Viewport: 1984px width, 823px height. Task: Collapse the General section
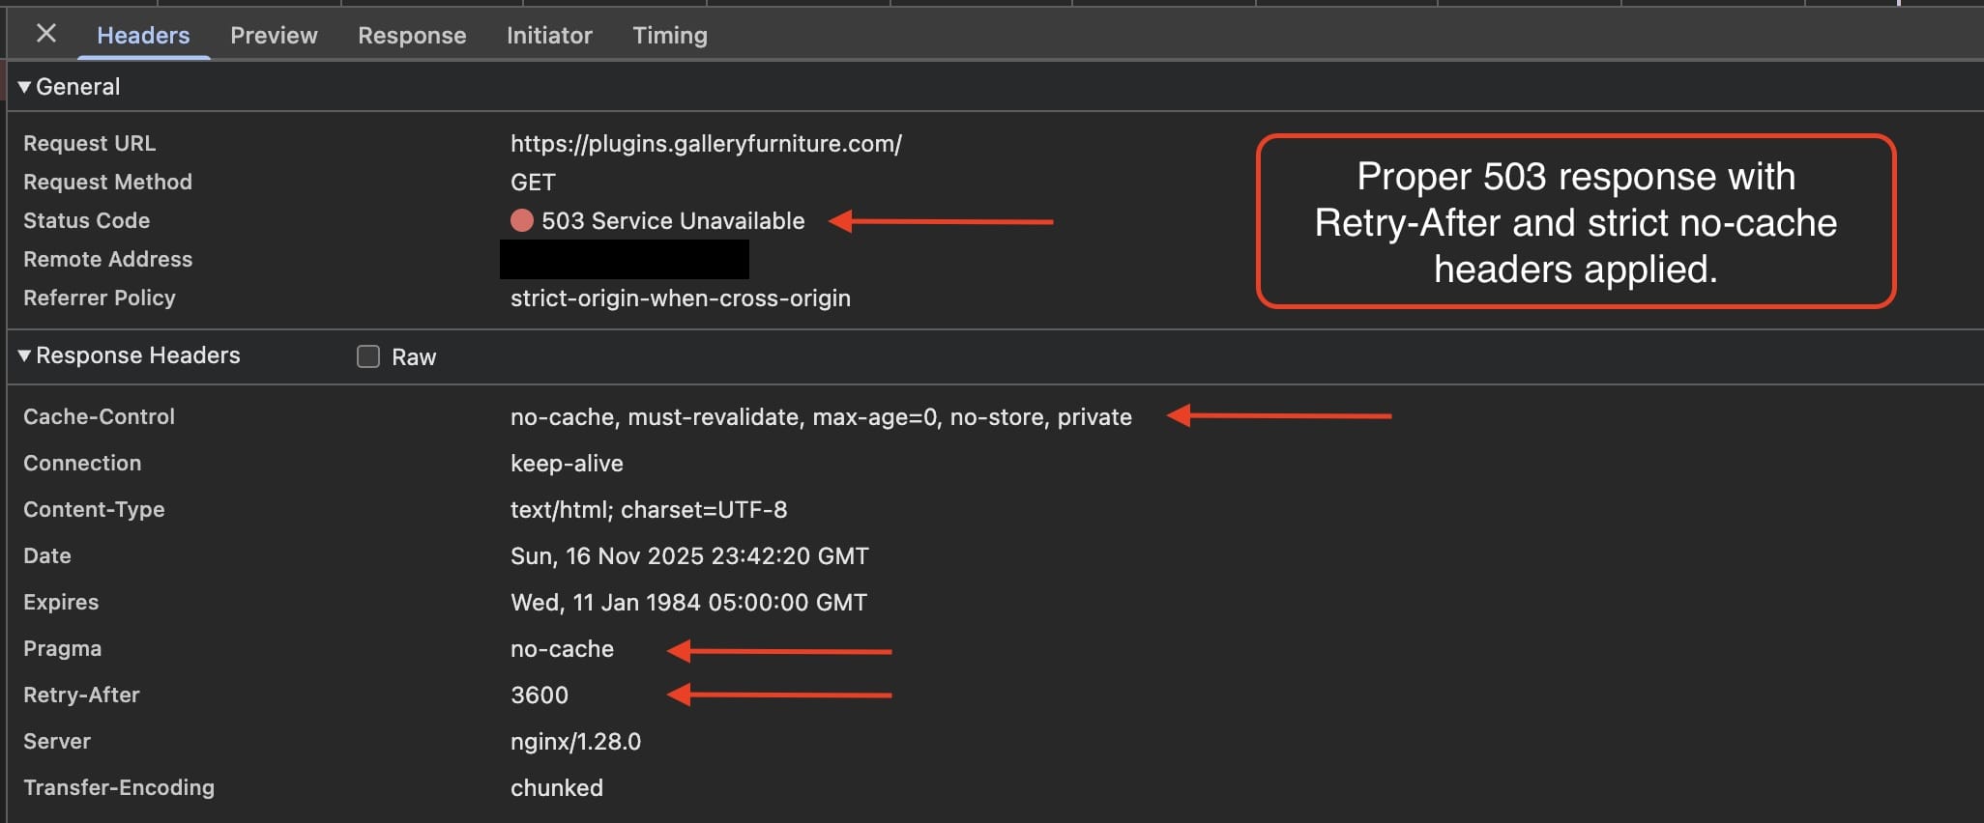[25, 87]
